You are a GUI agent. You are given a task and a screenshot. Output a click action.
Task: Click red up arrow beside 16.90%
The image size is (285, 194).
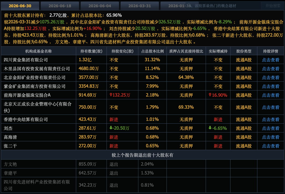pyautogui.click(x=210, y=95)
